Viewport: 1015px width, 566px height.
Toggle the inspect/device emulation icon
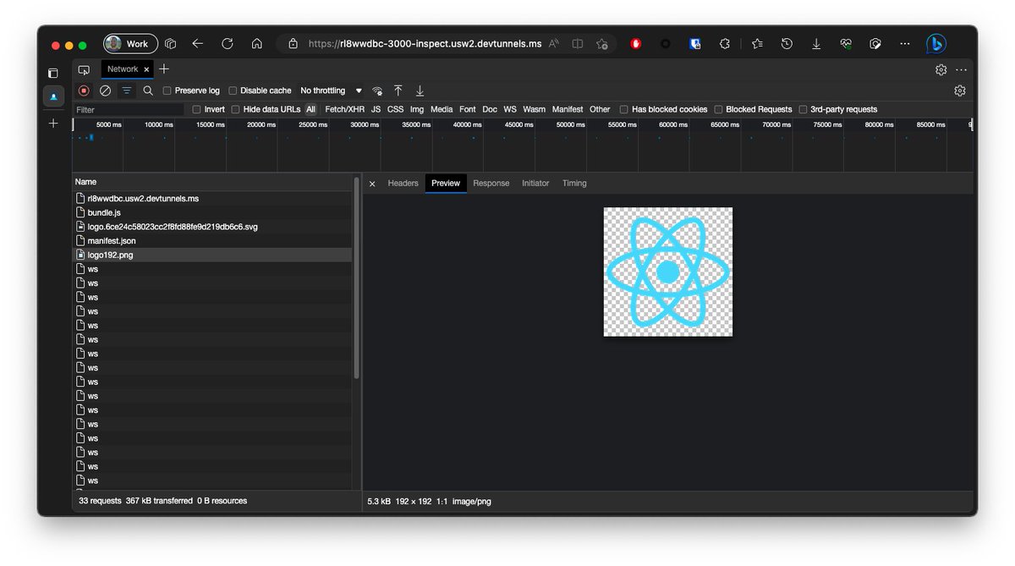point(84,69)
